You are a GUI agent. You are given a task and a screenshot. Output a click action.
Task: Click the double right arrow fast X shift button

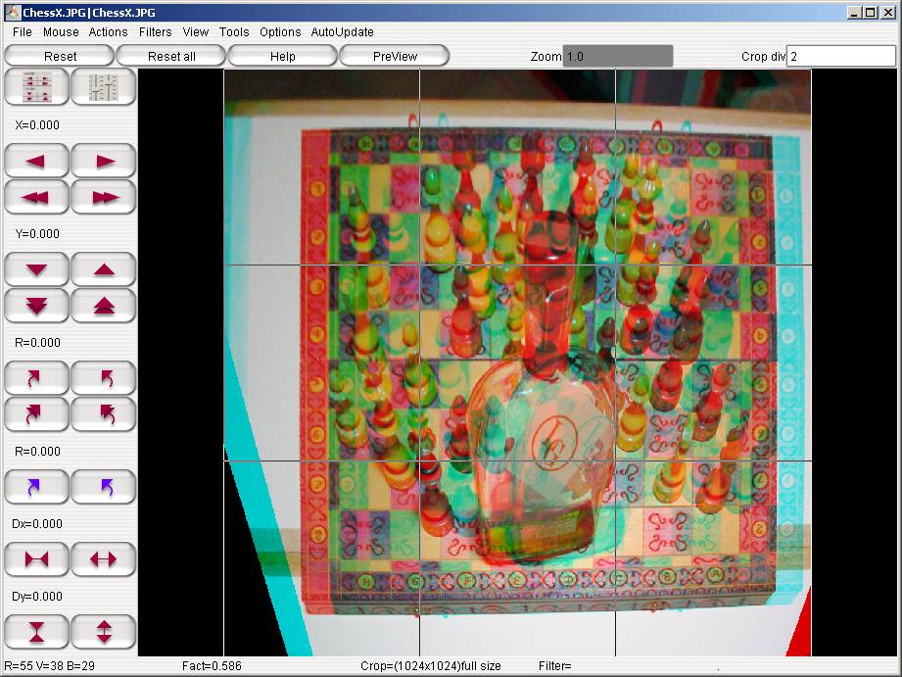(x=104, y=197)
